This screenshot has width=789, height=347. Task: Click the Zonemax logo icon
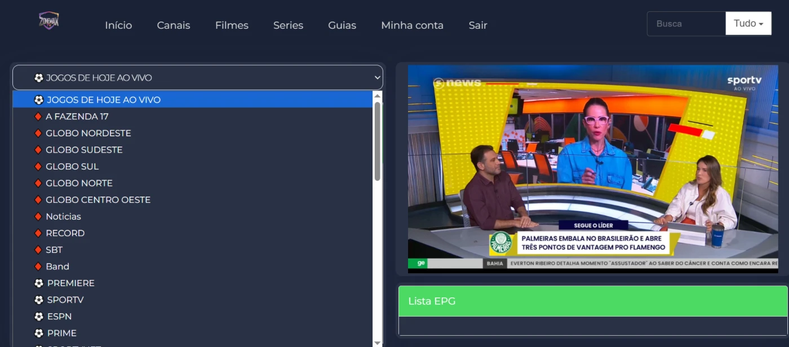(48, 21)
